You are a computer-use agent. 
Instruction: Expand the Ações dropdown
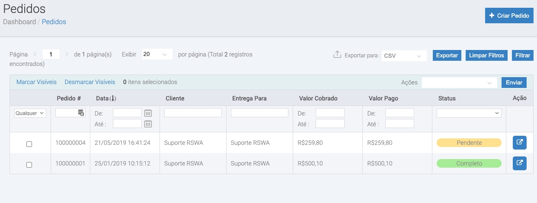pyautogui.click(x=458, y=82)
